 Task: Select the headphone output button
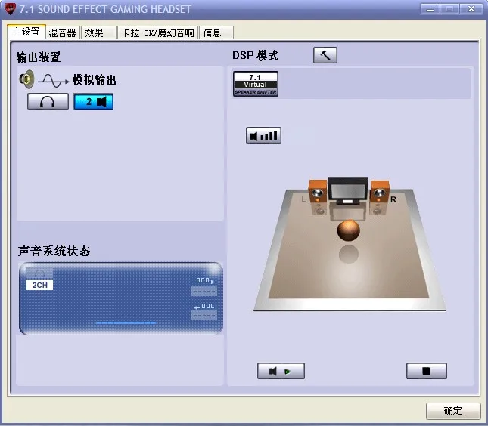pyautogui.click(x=48, y=101)
